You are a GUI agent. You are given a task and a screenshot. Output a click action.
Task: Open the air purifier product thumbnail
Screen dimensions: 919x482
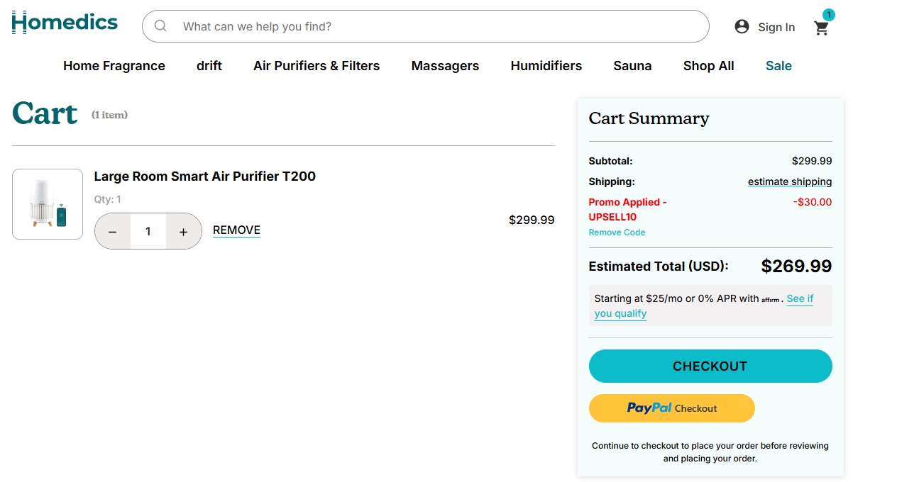48,204
